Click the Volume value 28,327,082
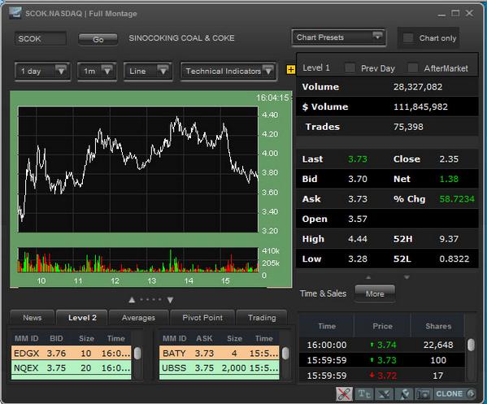The width and height of the screenshot is (487, 404). click(x=418, y=87)
